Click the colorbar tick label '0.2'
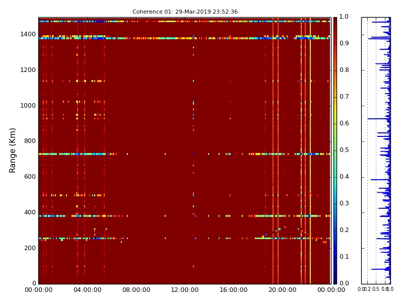 coord(344,230)
